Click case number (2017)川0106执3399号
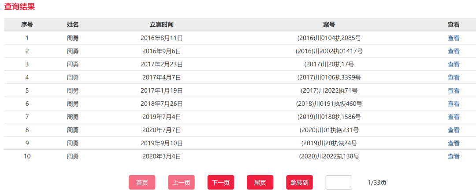Viewport: 476px width, 194px height. tap(329, 77)
